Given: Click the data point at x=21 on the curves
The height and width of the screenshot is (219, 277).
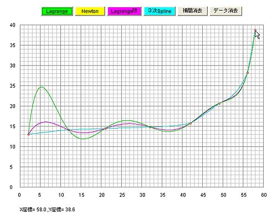Looking at the screenshot, I should coord(105,129).
